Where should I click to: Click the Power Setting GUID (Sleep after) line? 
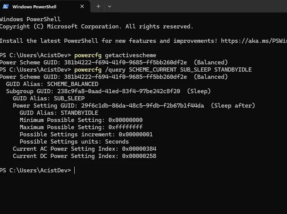click(x=134, y=106)
